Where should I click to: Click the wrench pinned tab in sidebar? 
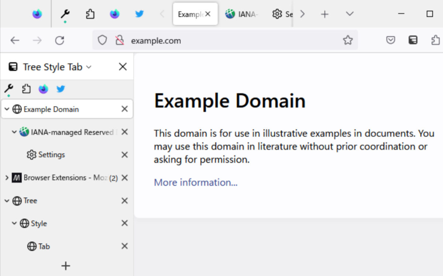pyautogui.click(x=8, y=89)
